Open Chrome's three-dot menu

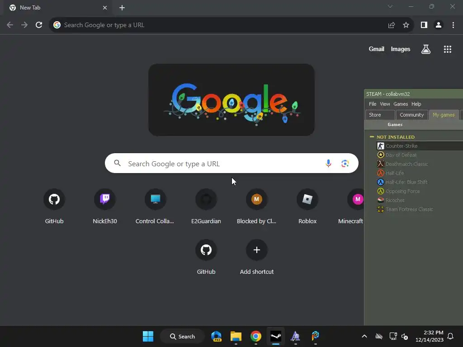[453, 25]
